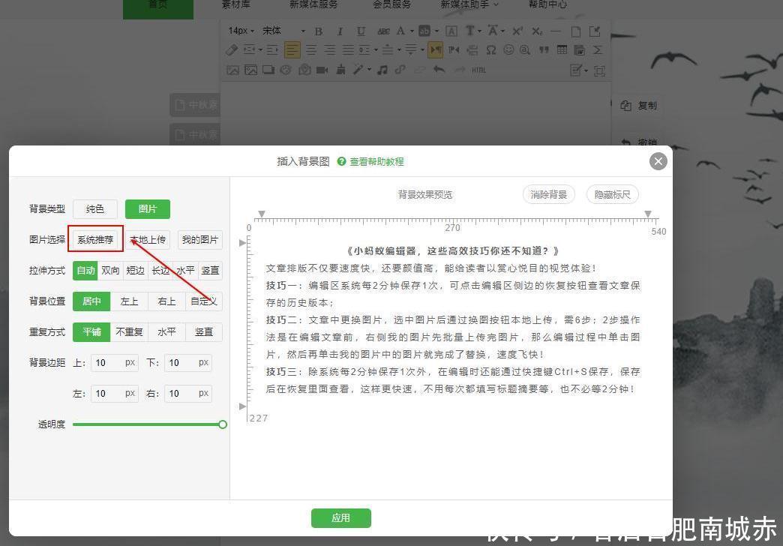
Task: Insert an image with the picture icon
Action: coord(232,69)
